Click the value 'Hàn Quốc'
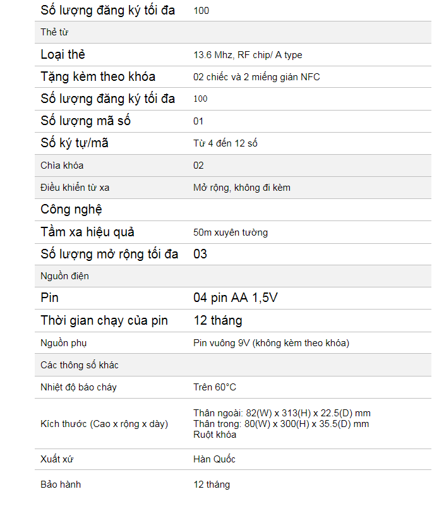Image resolution: width=432 pixels, height=506 pixels. 214,459
